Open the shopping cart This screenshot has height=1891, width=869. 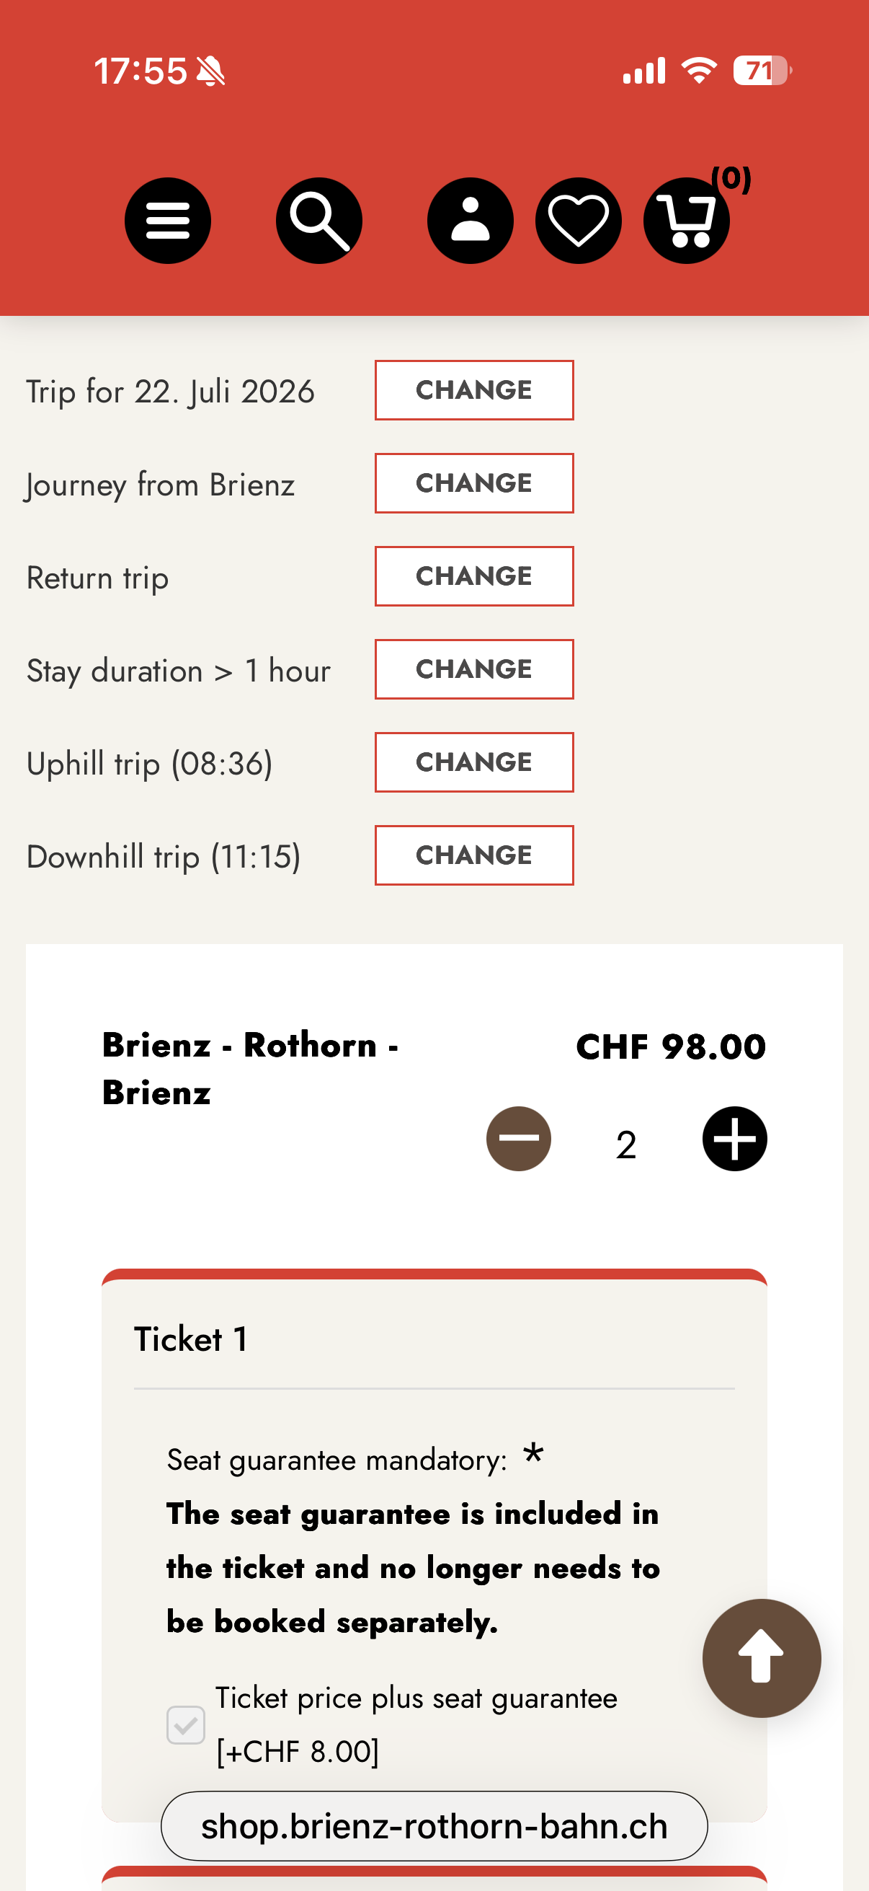click(x=686, y=221)
